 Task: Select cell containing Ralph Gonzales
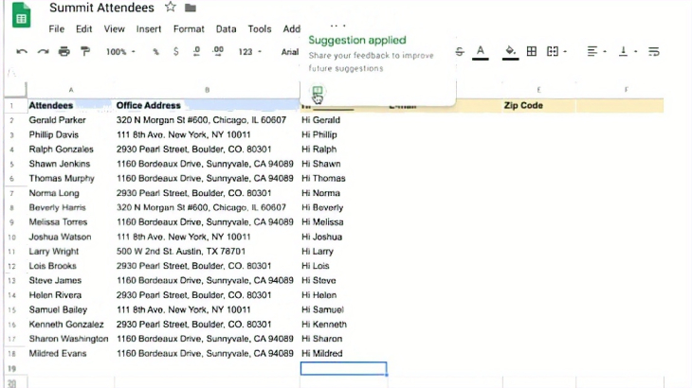point(70,150)
